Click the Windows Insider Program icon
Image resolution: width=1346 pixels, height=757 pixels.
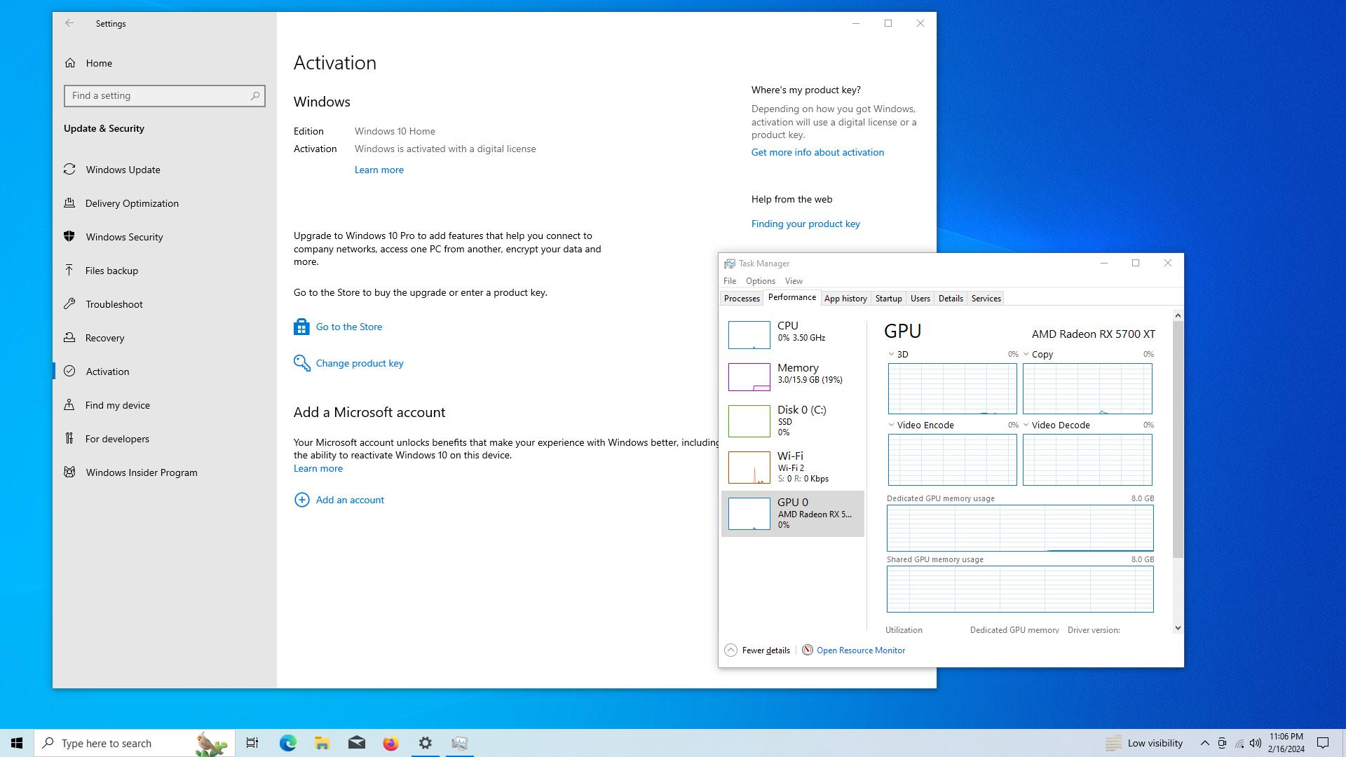[x=69, y=472]
